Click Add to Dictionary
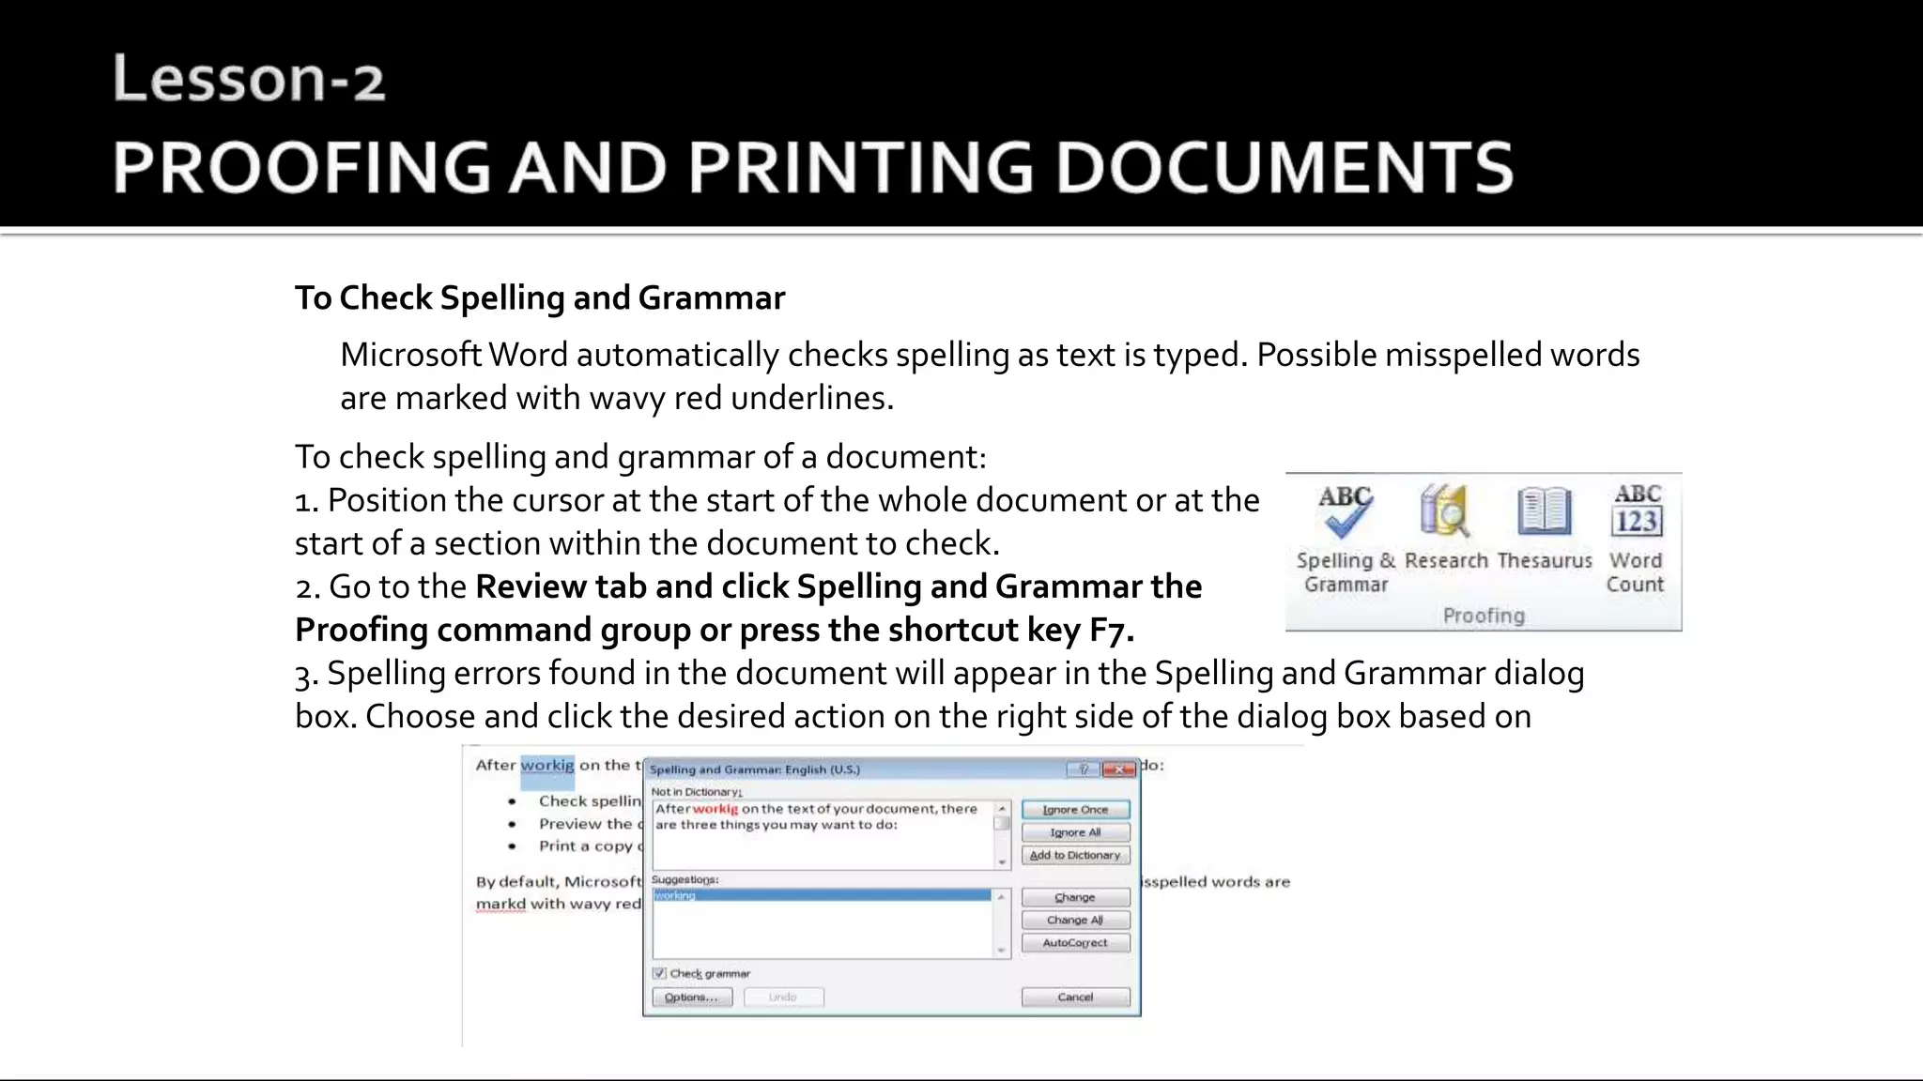The height and width of the screenshot is (1081, 1923). 1075,855
